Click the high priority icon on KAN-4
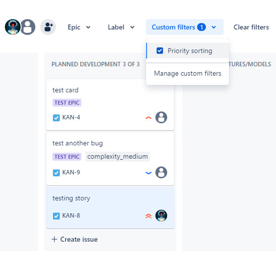This screenshot has width=276, height=278. click(149, 118)
